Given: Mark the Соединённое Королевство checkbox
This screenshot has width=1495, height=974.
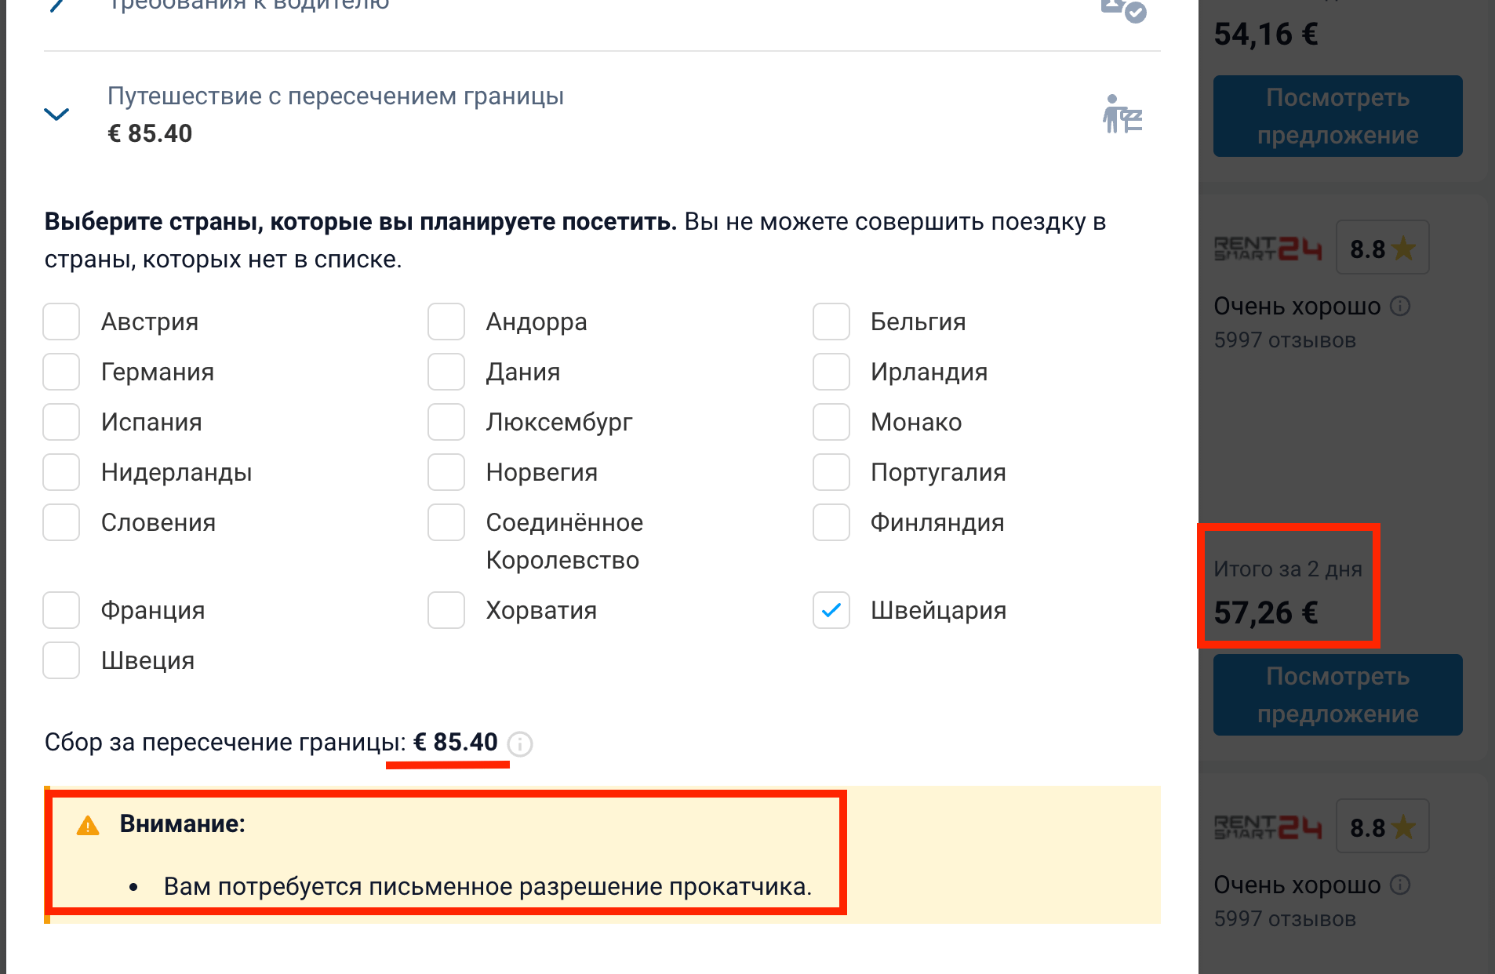Looking at the screenshot, I should [446, 522].
